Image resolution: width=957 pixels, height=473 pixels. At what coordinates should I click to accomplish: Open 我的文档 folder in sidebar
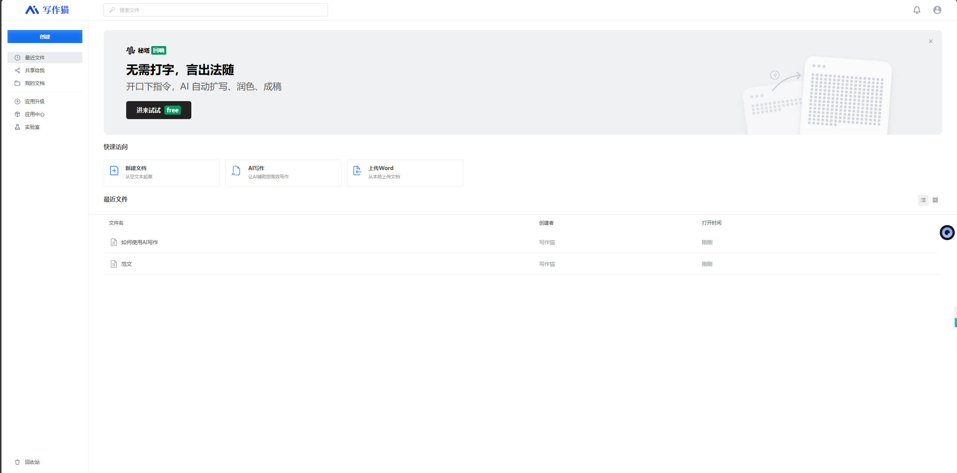(x=34, y=83)
